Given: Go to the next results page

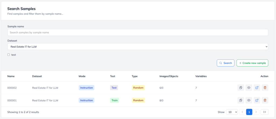Looking at the screenshot, I should click(x=256, y=112).
